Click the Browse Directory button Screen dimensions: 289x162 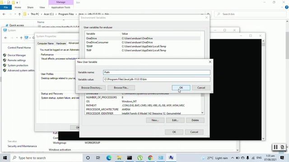click(92, 88)
